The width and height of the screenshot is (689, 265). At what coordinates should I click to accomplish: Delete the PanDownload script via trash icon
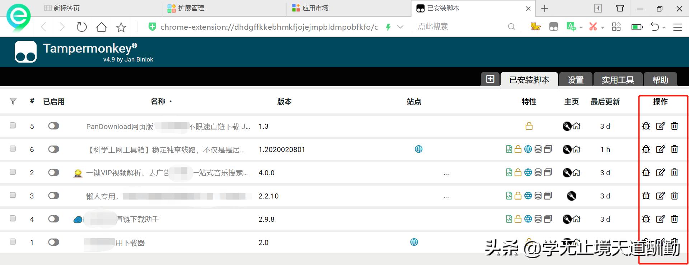(674, 126)
